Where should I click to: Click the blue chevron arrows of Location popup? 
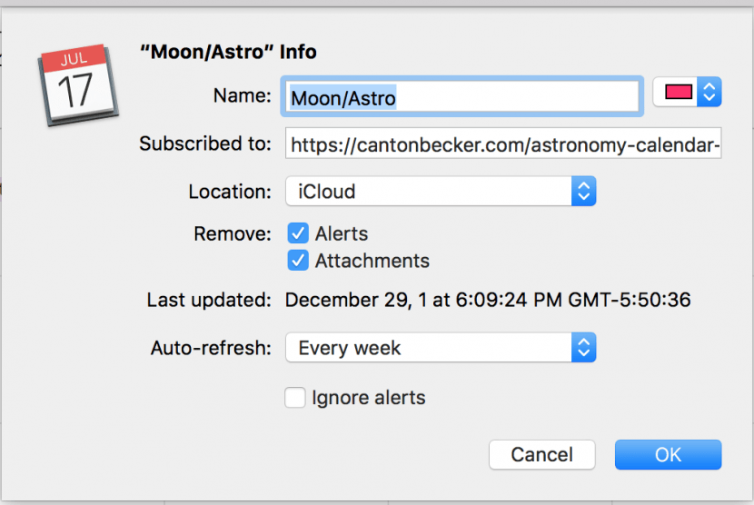pos(584,191)
